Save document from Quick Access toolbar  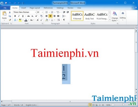tap(6, 3)
